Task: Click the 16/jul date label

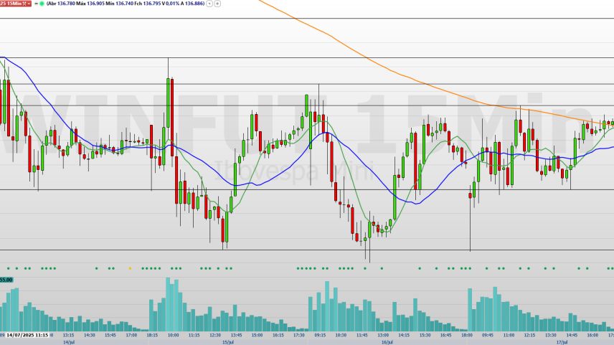Action: click(x=387, y=342)
